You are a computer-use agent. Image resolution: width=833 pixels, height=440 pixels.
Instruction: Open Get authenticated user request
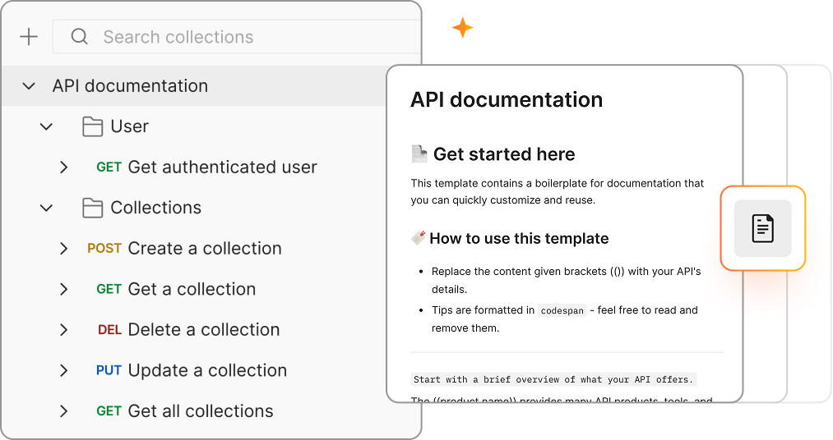point(223,167)
